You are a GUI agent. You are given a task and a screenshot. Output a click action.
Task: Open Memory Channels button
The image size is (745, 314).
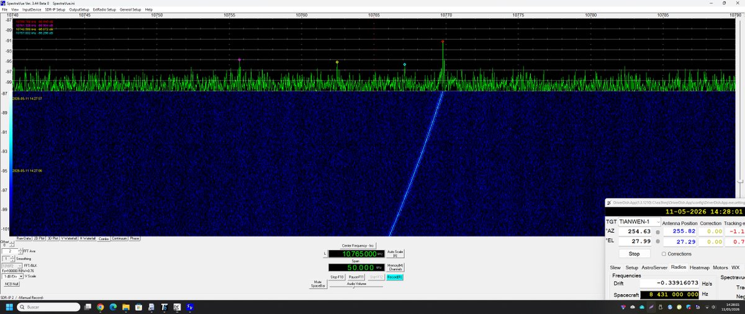(395, 267)
